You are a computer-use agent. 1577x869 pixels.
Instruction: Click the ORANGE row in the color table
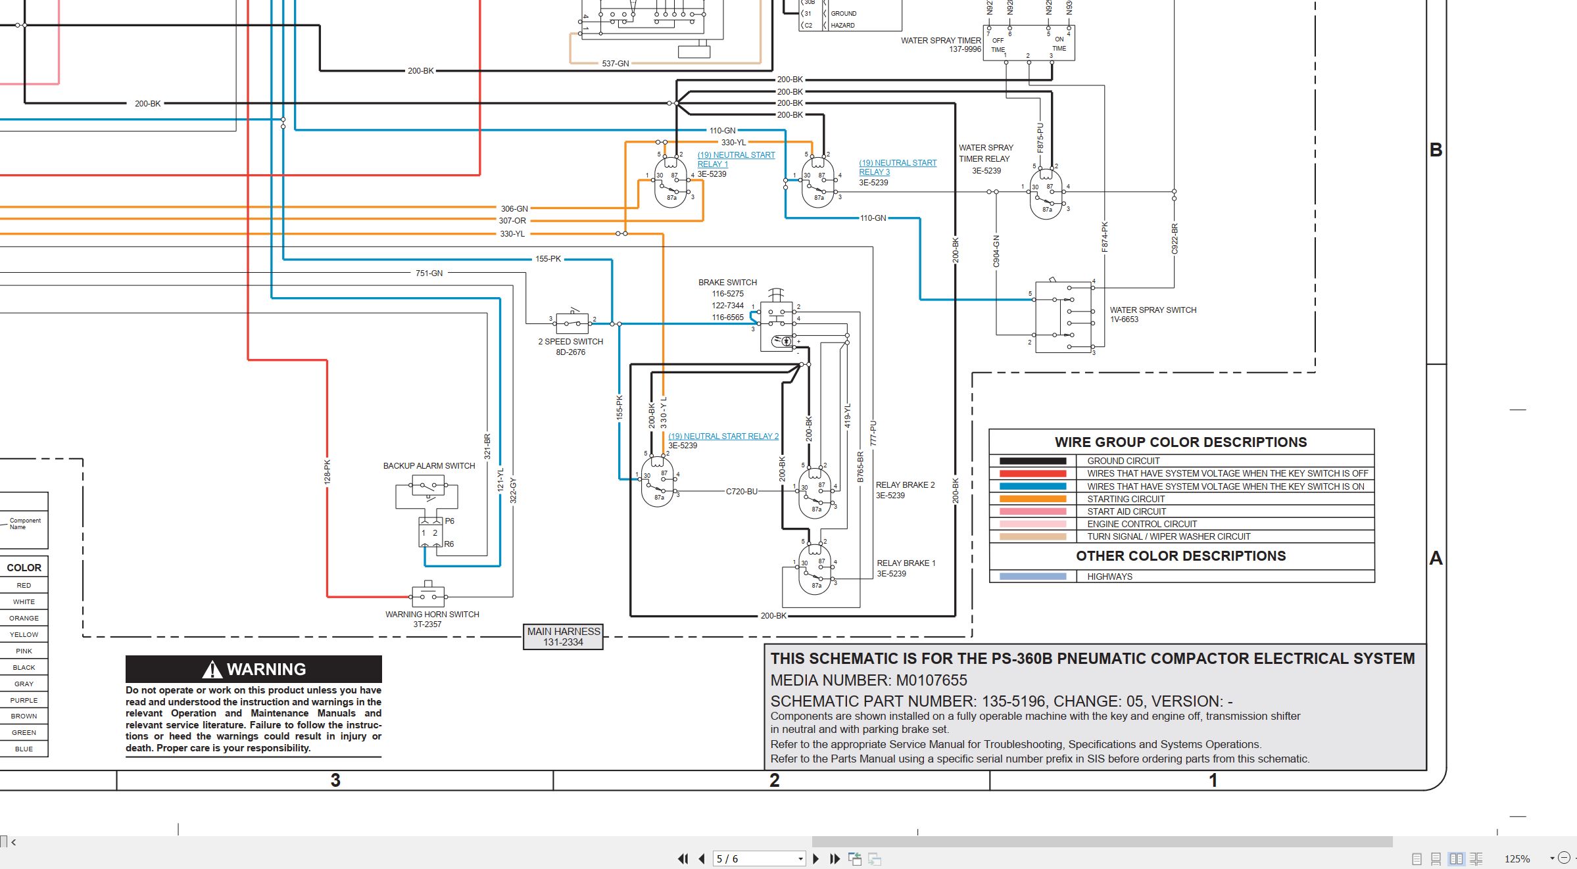point(24,618)
